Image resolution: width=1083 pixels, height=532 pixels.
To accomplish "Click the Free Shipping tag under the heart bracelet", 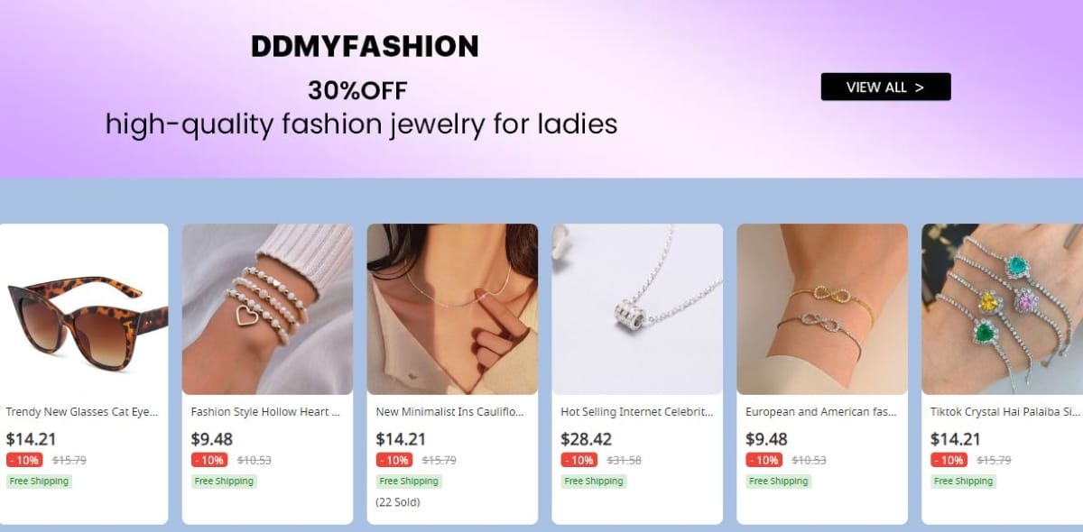I will [224, 482].
